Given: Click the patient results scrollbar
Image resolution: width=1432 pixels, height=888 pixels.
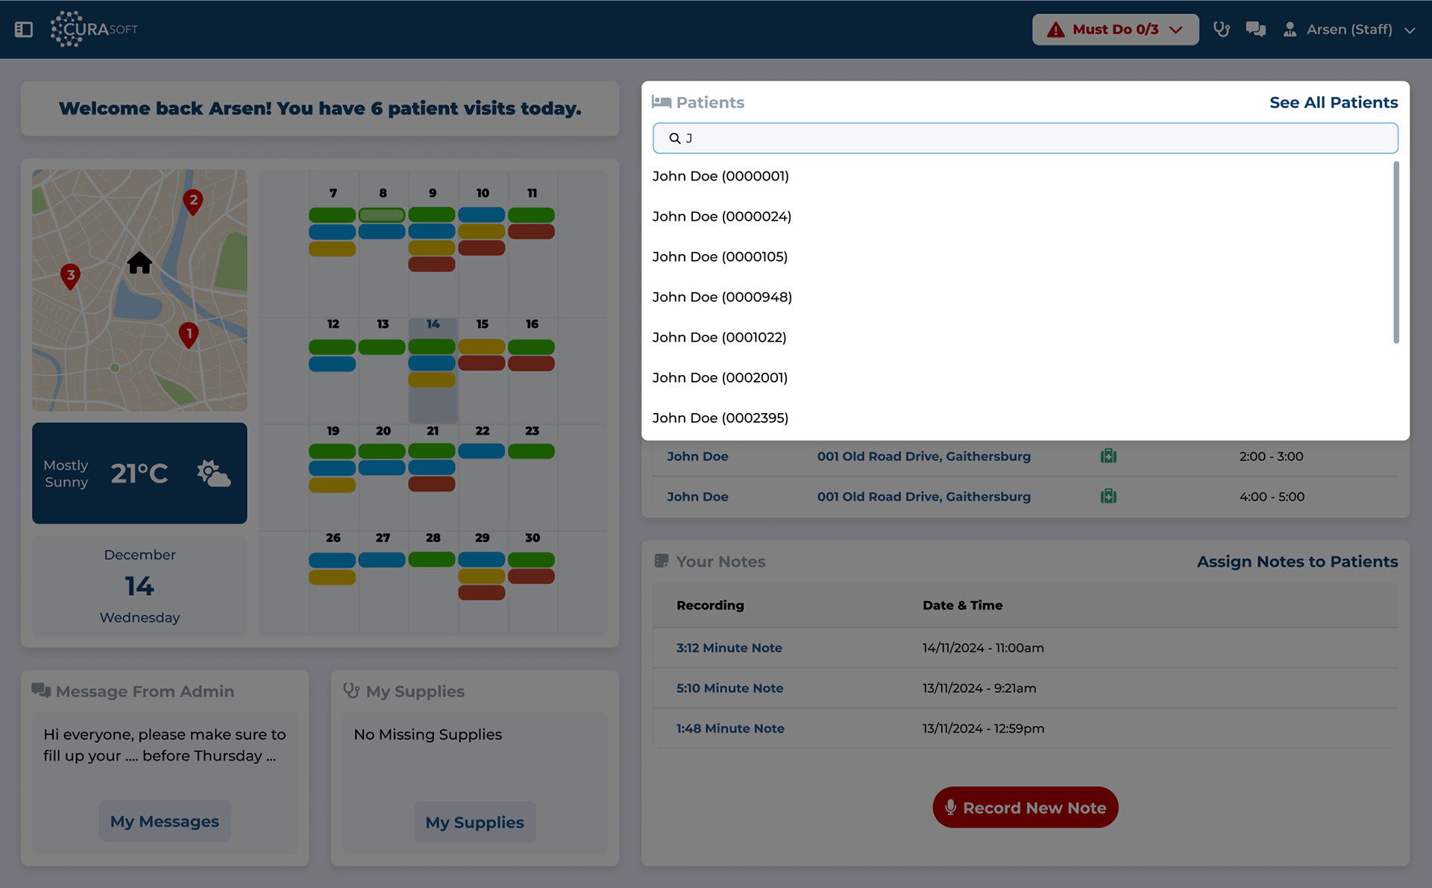Looking at the screenshot, I should tap(1396, 254).
